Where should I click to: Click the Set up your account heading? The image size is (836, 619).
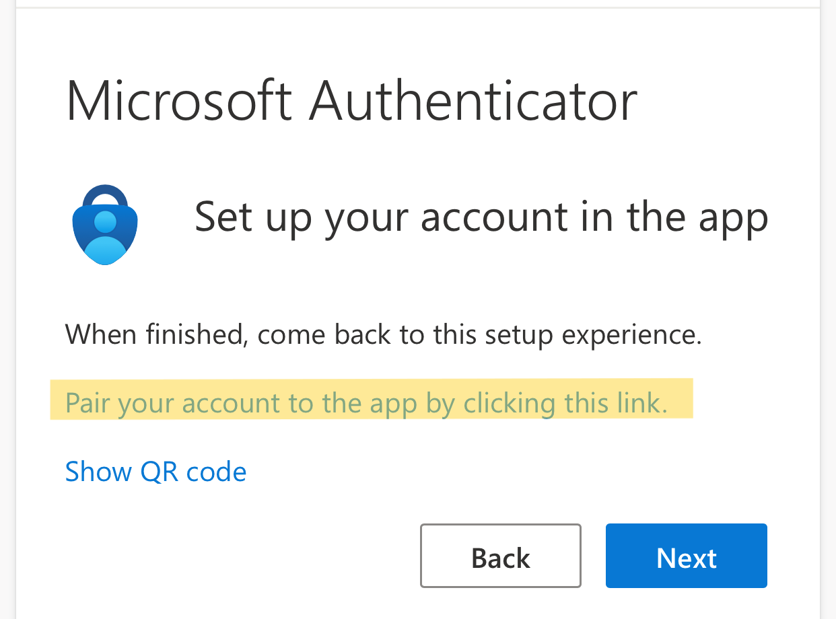[x=481, y=217]
